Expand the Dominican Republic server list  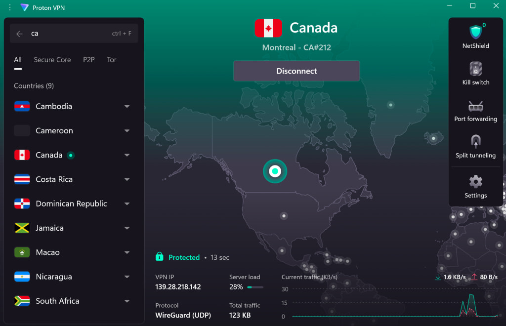(127, 204)
